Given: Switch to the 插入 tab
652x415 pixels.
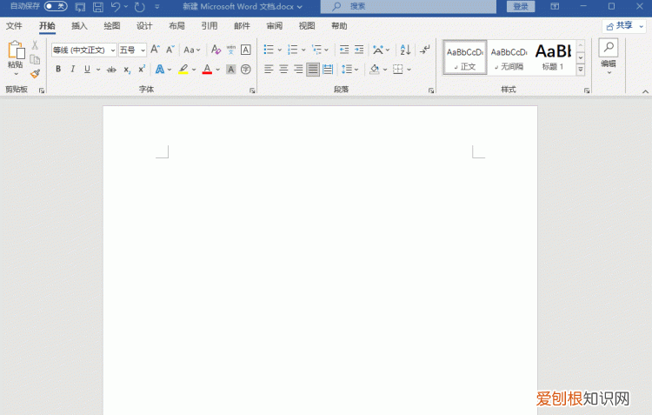Looking at the screenshot, I should click(79, 26).
